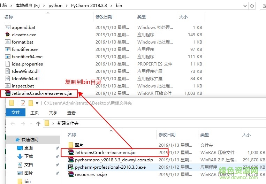Click the 图片 pictures icon in sidebar
This screenshot has width=266, height=184.
tap(20, 173)
